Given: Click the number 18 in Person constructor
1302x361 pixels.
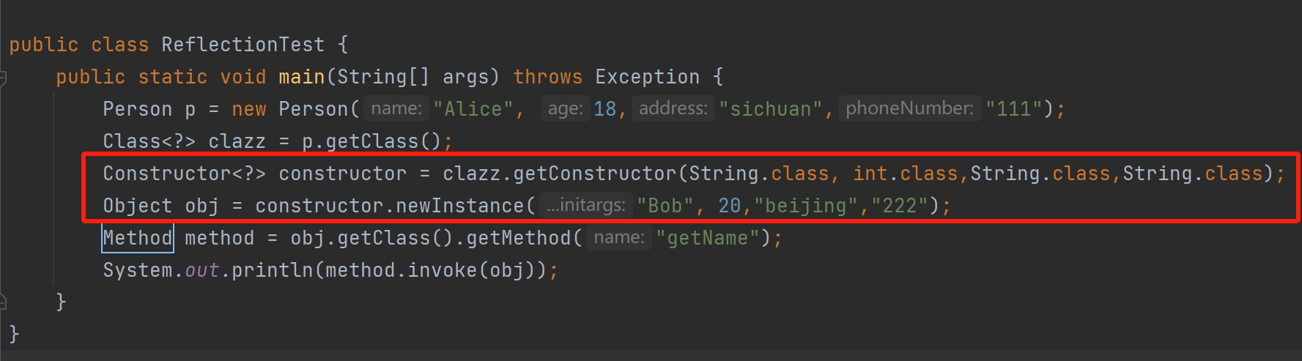Looking at the screenshot, I should [x=604, y=109].
